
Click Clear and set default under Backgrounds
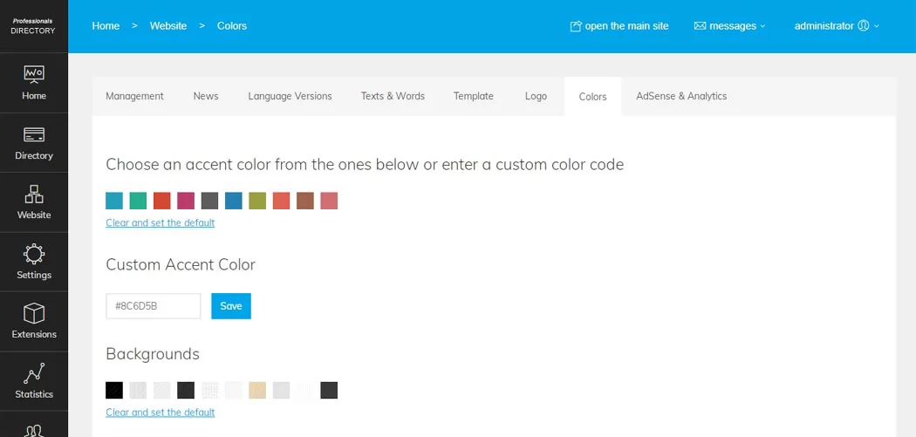coord(160,413)
